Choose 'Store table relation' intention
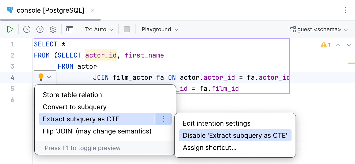The height and width of the screenshot is (164, 355). coord(105,95)
